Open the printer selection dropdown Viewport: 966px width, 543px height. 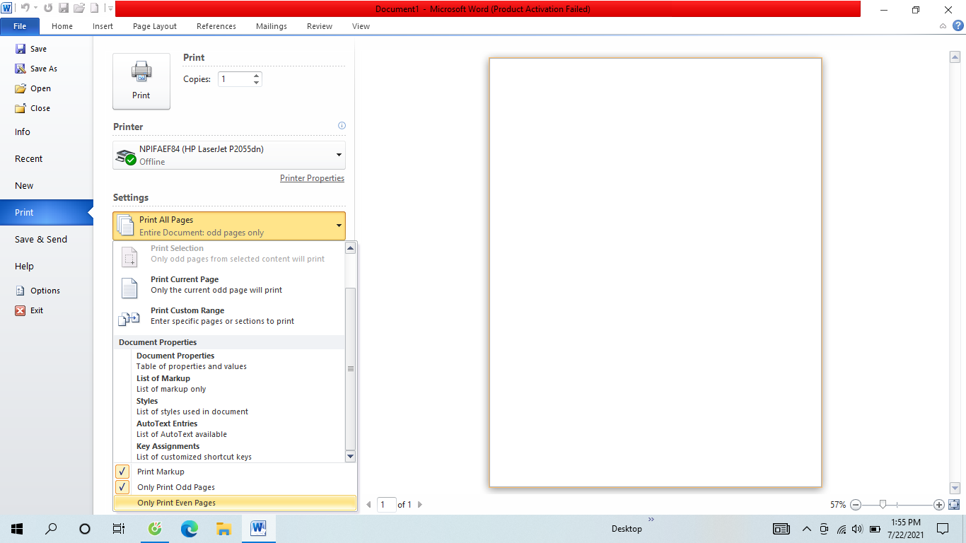coord(229,155)
